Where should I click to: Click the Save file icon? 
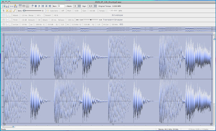(7, 6)
